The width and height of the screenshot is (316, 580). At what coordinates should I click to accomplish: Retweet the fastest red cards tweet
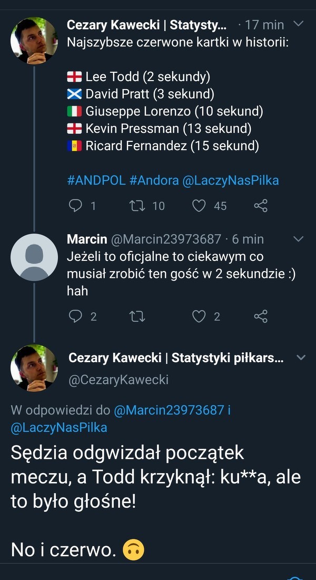pyautogui.click(x=136, y=205)
